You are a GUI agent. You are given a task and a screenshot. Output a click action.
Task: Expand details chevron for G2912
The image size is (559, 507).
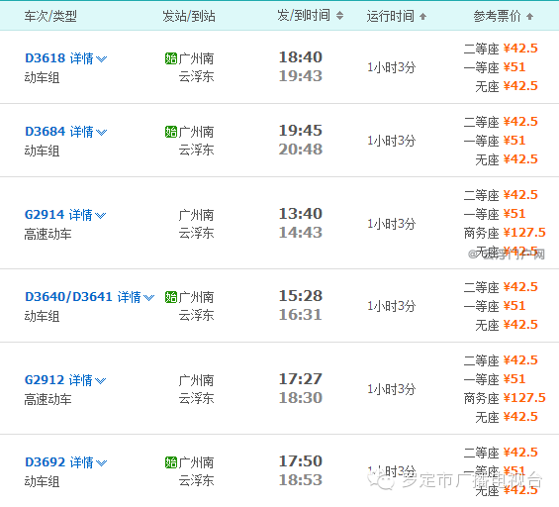(101, 380)
